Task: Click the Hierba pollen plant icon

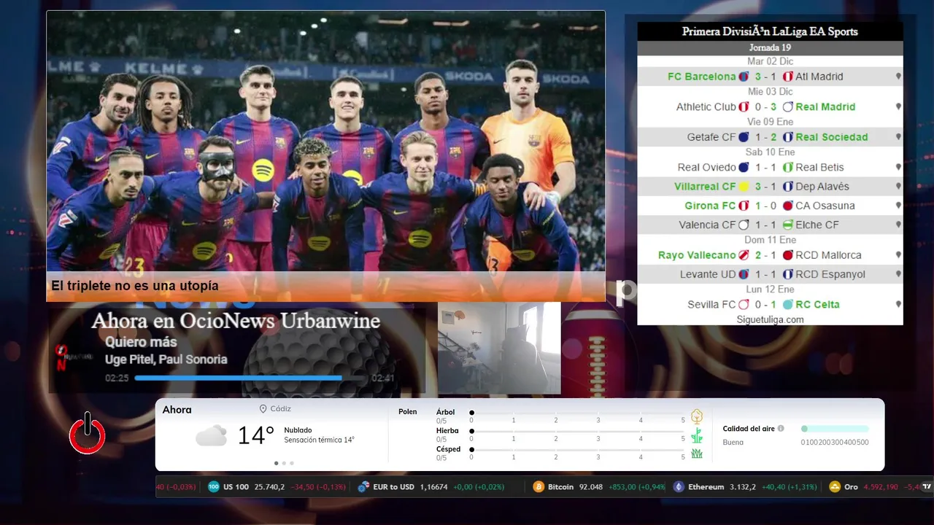Action: pyautogui.click(x=697, y=435)
